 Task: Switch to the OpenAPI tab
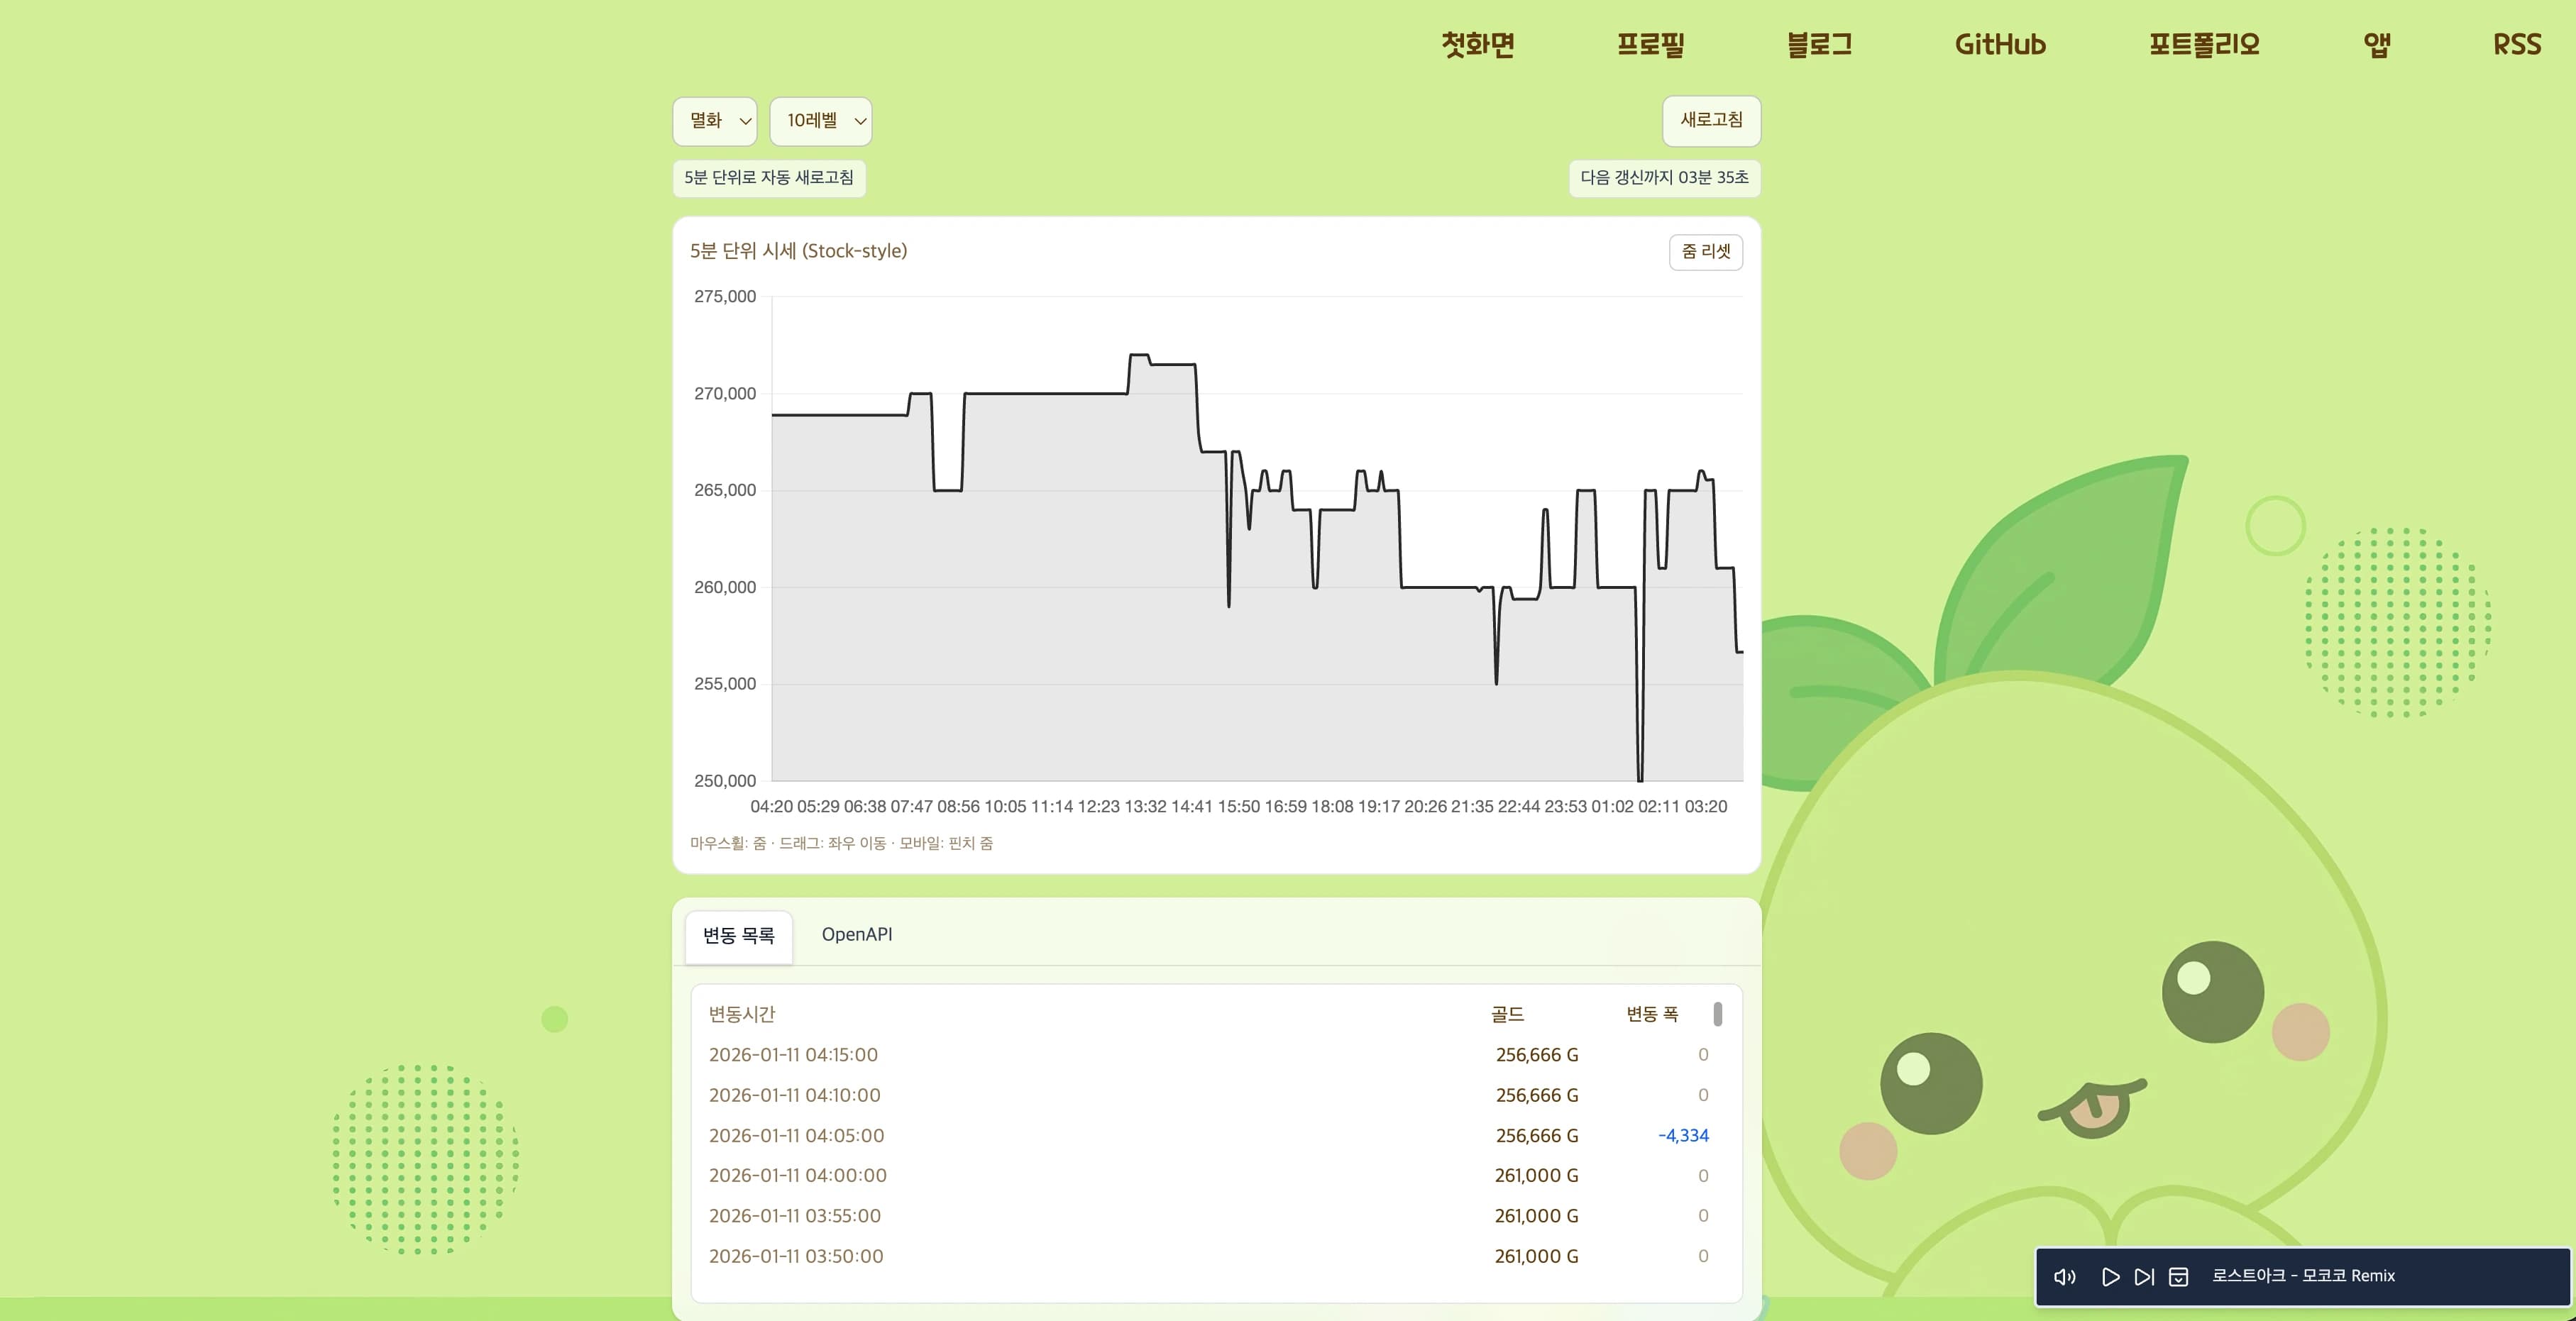coord(857,934)
